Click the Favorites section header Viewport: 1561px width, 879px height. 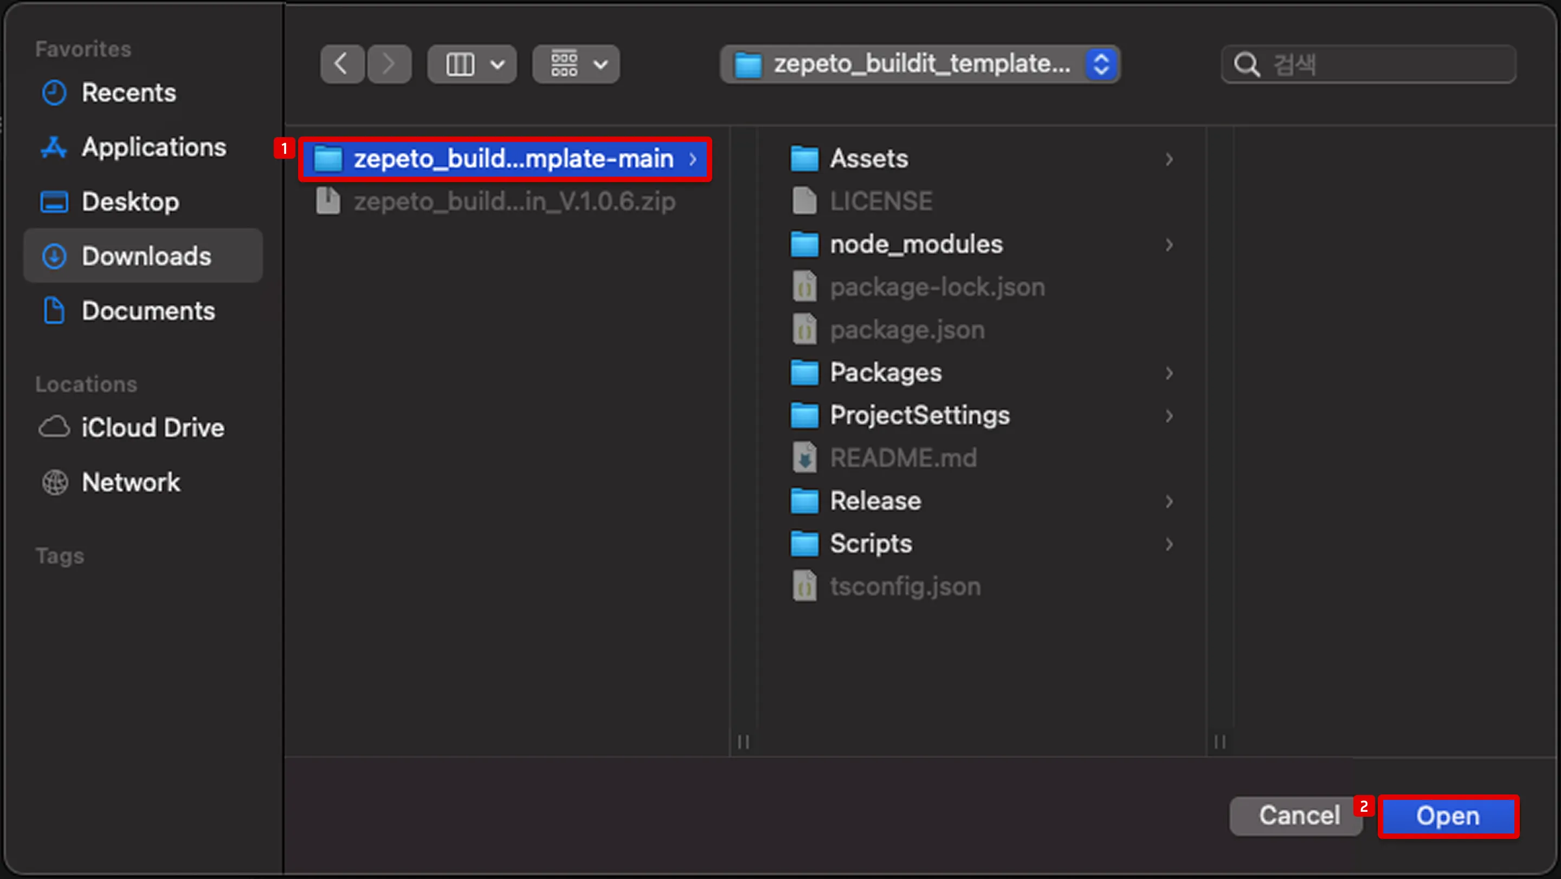coord(83,49)
